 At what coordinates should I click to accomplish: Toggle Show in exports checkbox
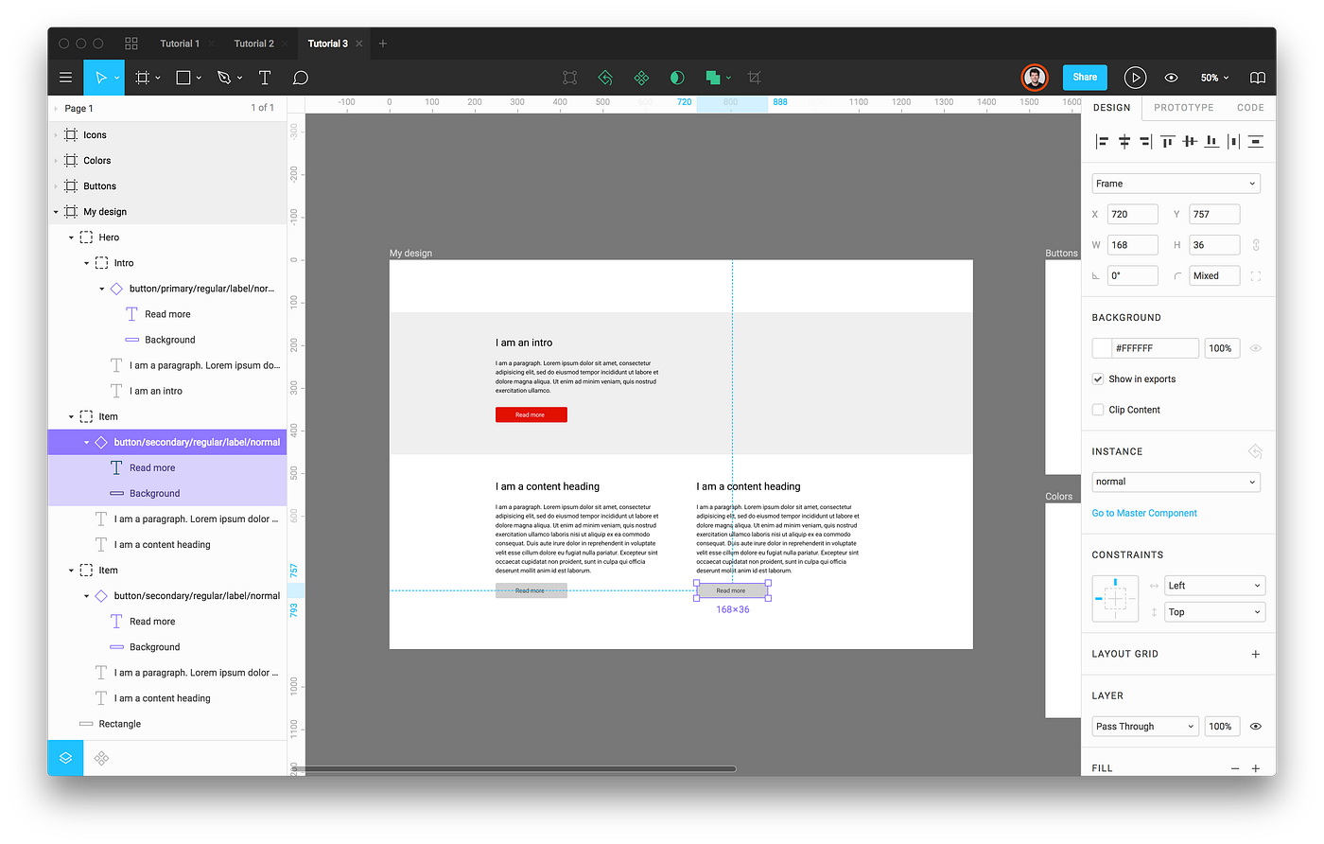coord(1098,378)
